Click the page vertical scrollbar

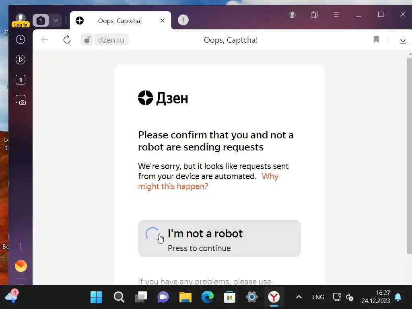coord(409,155)
